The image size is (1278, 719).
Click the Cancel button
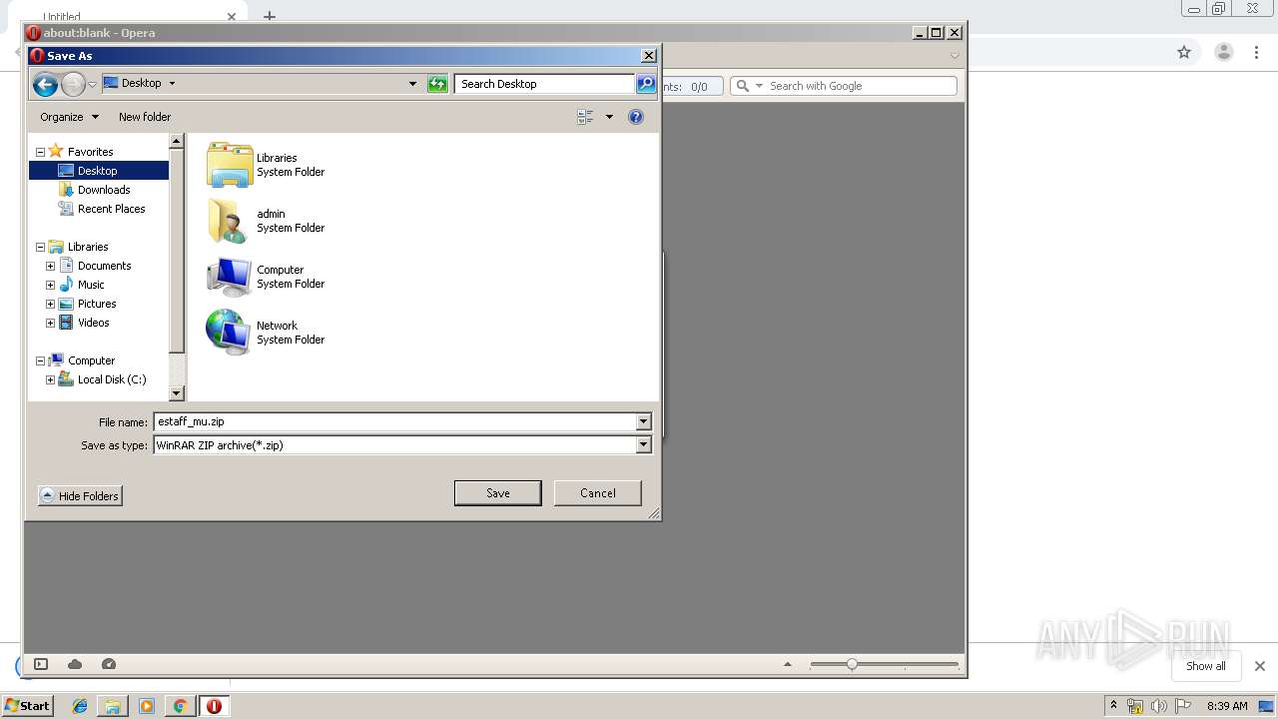(x=598, y=493)
